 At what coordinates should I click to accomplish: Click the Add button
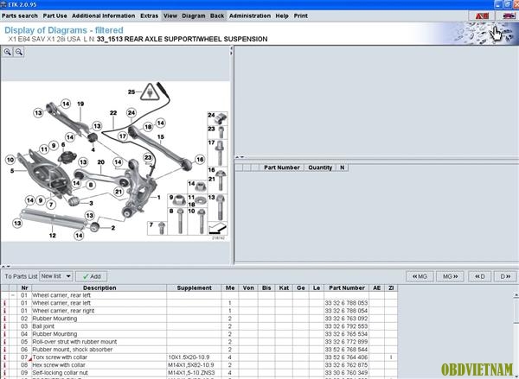92,276
